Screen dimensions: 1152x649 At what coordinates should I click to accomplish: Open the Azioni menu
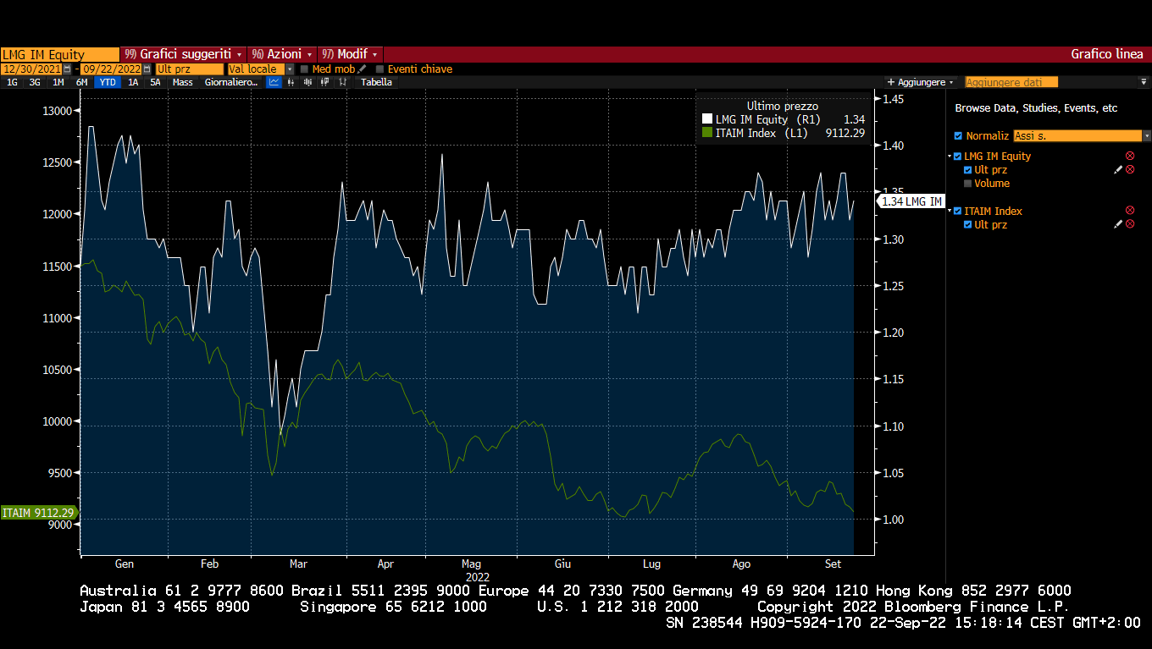click(x=282, y=53)
